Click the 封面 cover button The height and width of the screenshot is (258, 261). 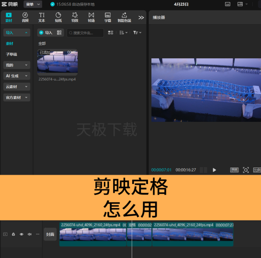50,235
